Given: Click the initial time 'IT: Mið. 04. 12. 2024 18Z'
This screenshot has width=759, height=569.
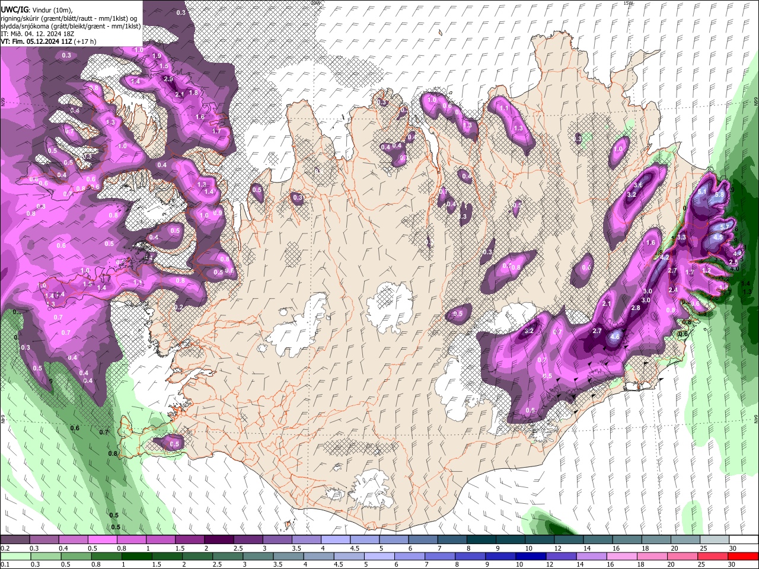Looking at the screenshot, I should pyautogui.click(x=37, y=34).
